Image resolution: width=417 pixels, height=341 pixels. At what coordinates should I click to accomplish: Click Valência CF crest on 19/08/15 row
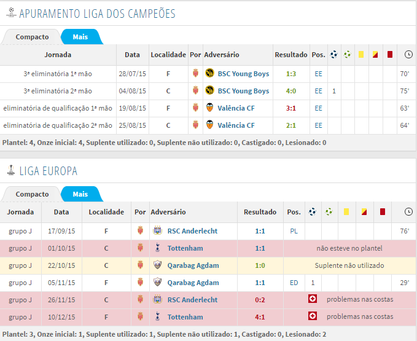[209, 108]
